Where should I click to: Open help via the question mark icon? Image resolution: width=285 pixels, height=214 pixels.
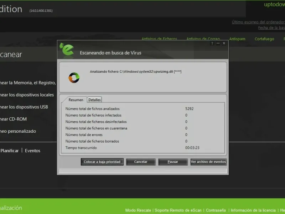(212, 43)
